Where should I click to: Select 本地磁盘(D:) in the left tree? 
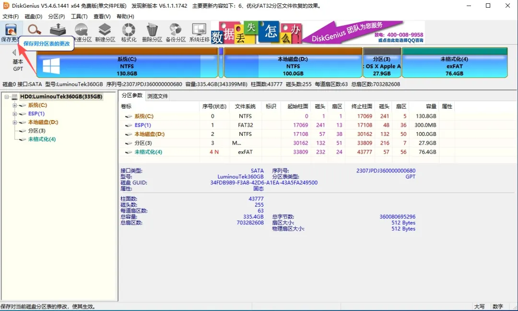[x=43, y=122]
